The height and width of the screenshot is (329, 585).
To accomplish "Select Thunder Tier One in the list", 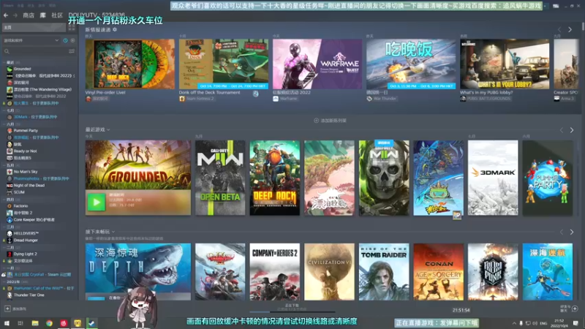I will point(29,295).
